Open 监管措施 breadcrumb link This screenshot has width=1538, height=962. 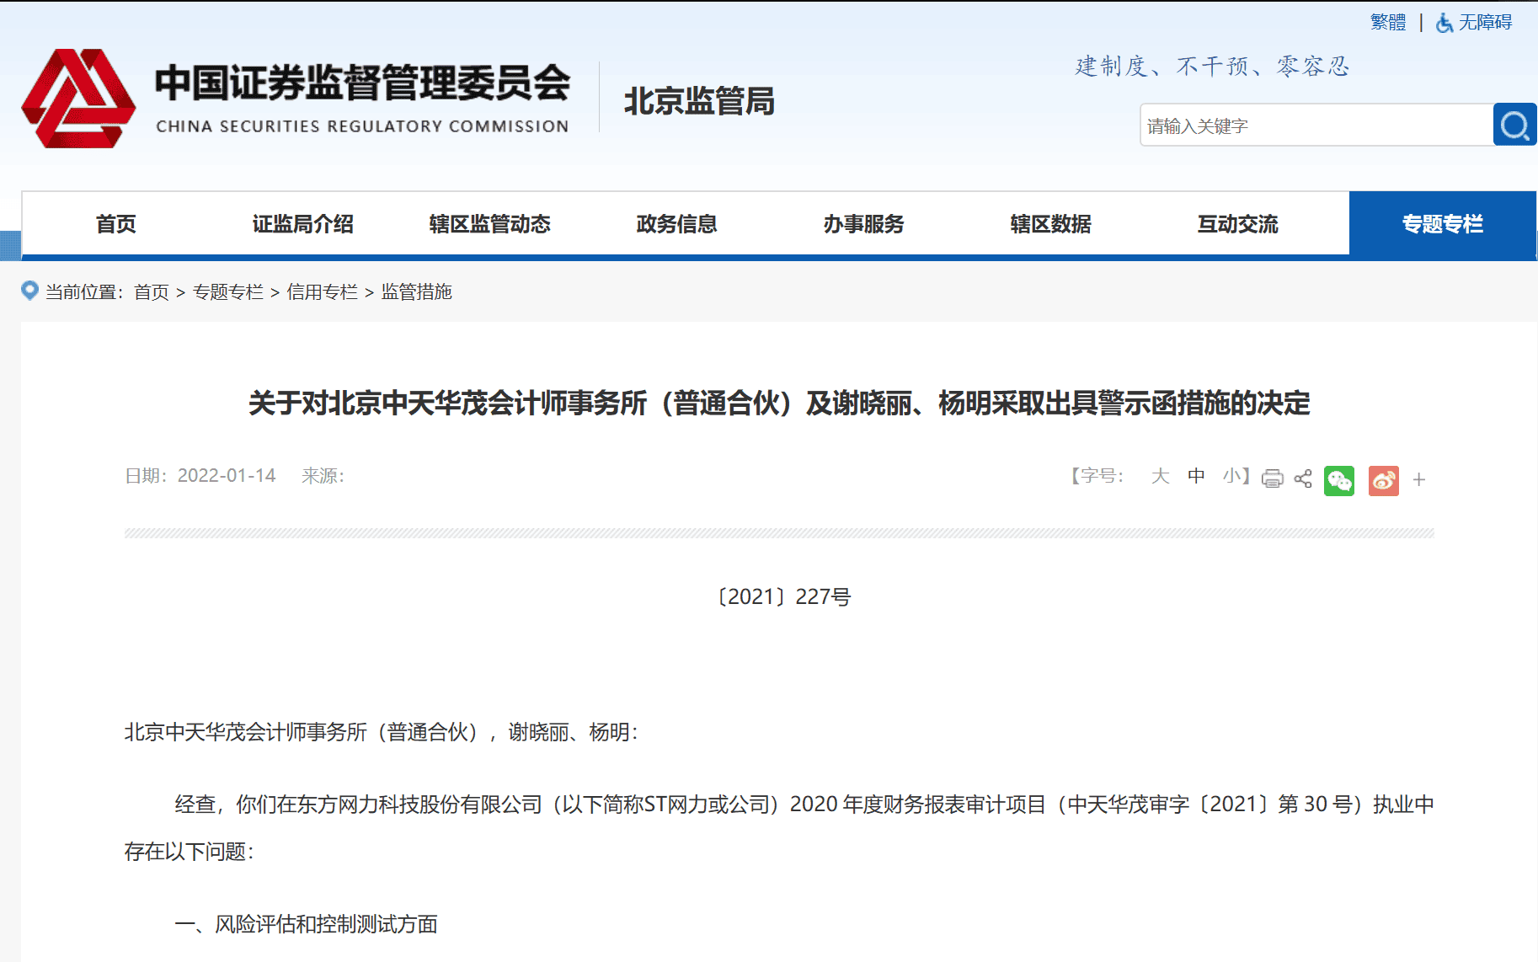(x=416, y=291)
